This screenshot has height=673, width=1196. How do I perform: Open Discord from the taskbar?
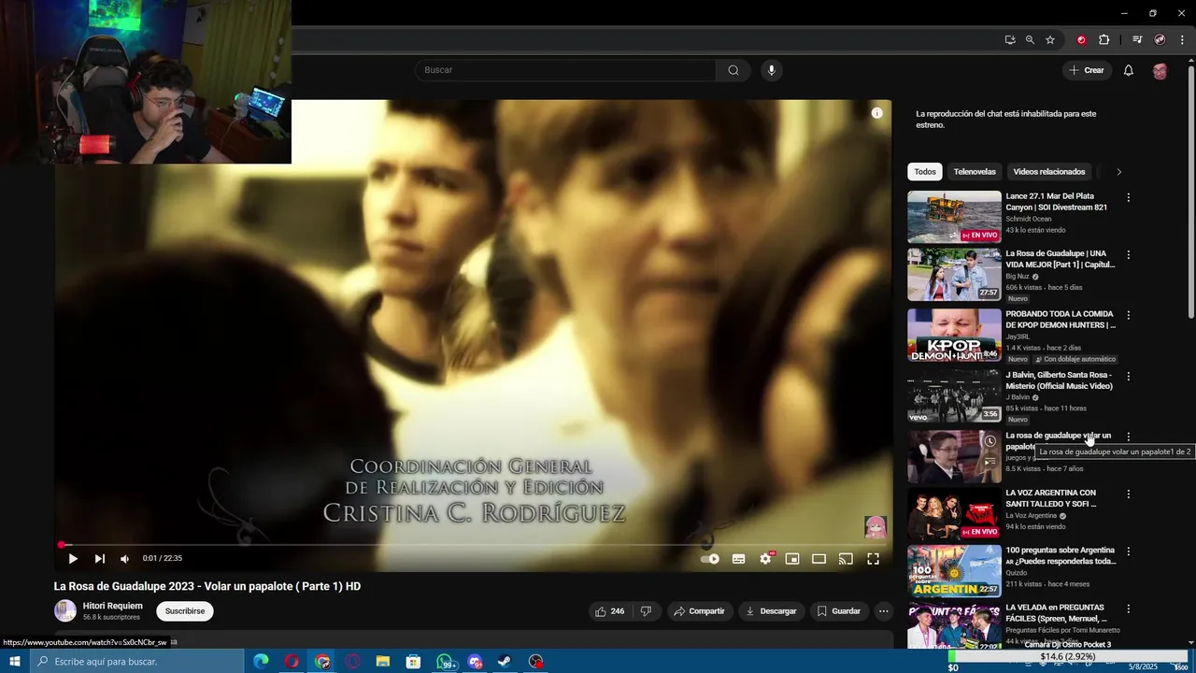pyautogui.click(x=475, y=662)
